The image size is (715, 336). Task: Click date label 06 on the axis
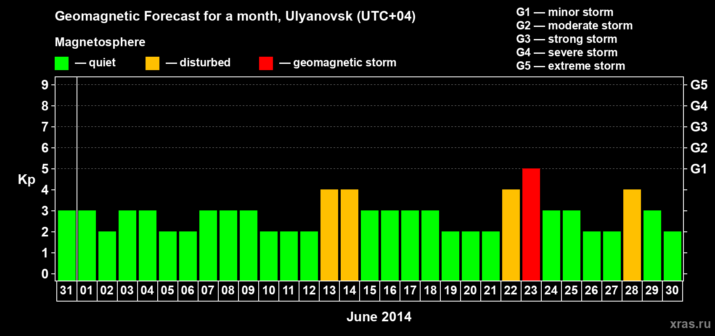click(x=188, y=290)
